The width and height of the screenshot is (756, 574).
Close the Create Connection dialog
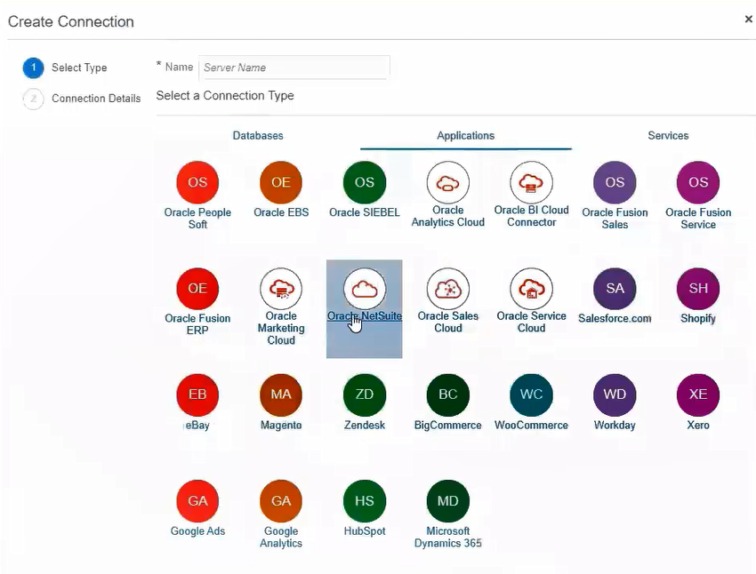pyautogui.click(x=748, y=19)
